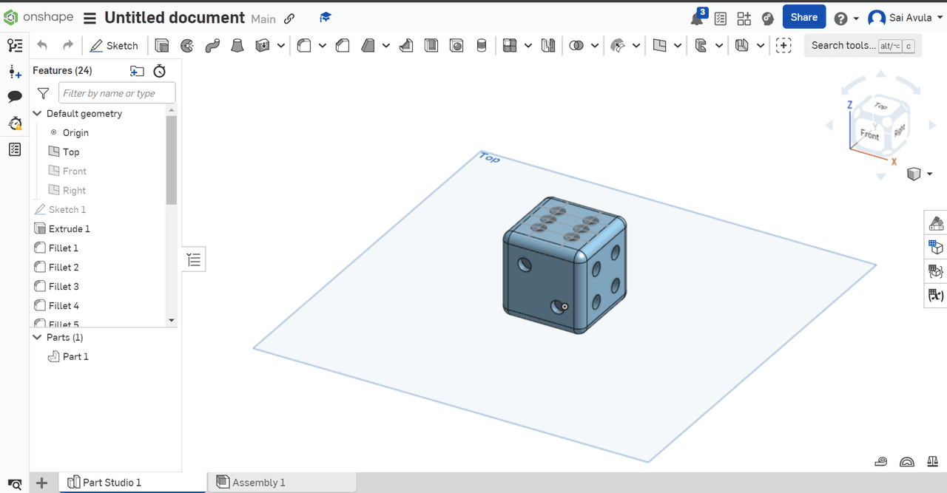Open the hamburger document menu
Image resolution: width=947 pixels, height=493 pixels.
(90, 18)
